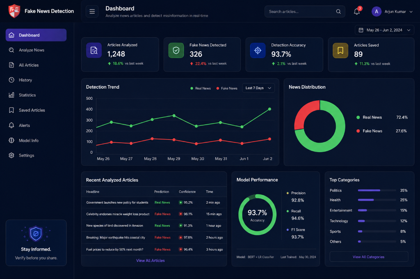Click the Fake News Detected shield icon

click(x=176, y=50)
